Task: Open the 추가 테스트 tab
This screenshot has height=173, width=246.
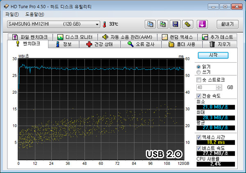Action: coord(217,37)
